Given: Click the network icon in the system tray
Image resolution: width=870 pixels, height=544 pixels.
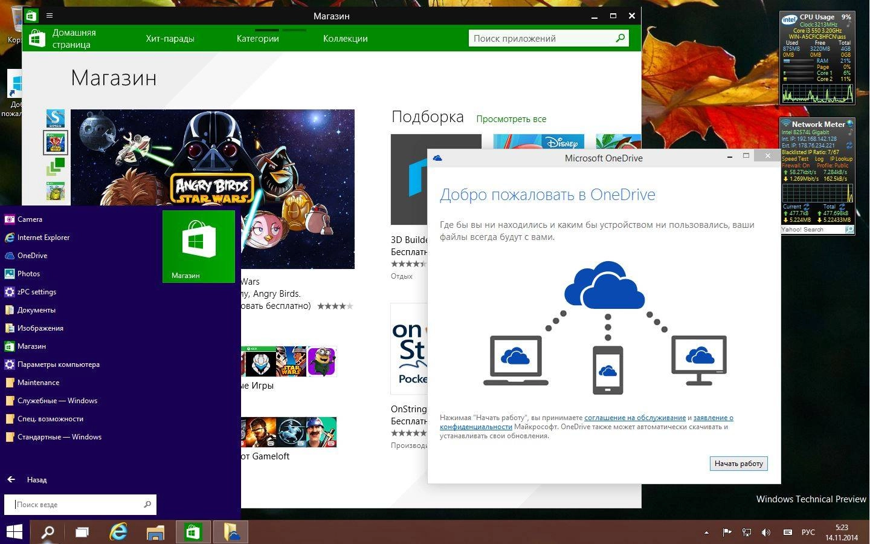Looking at the screenshot, I should coord(747,533).
